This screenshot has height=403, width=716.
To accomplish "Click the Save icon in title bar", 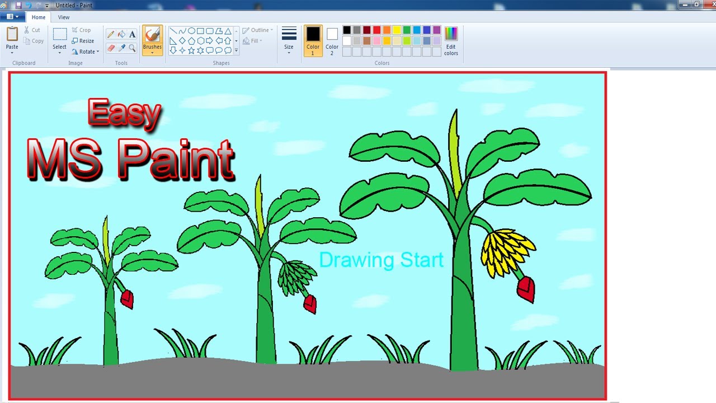I will [x=18, y=5].
